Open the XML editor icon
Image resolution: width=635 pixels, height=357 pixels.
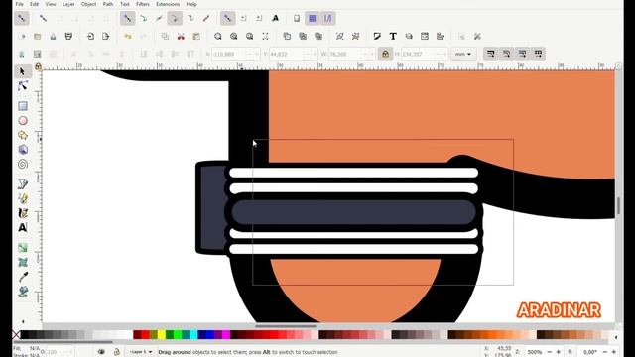coord(425,37)
